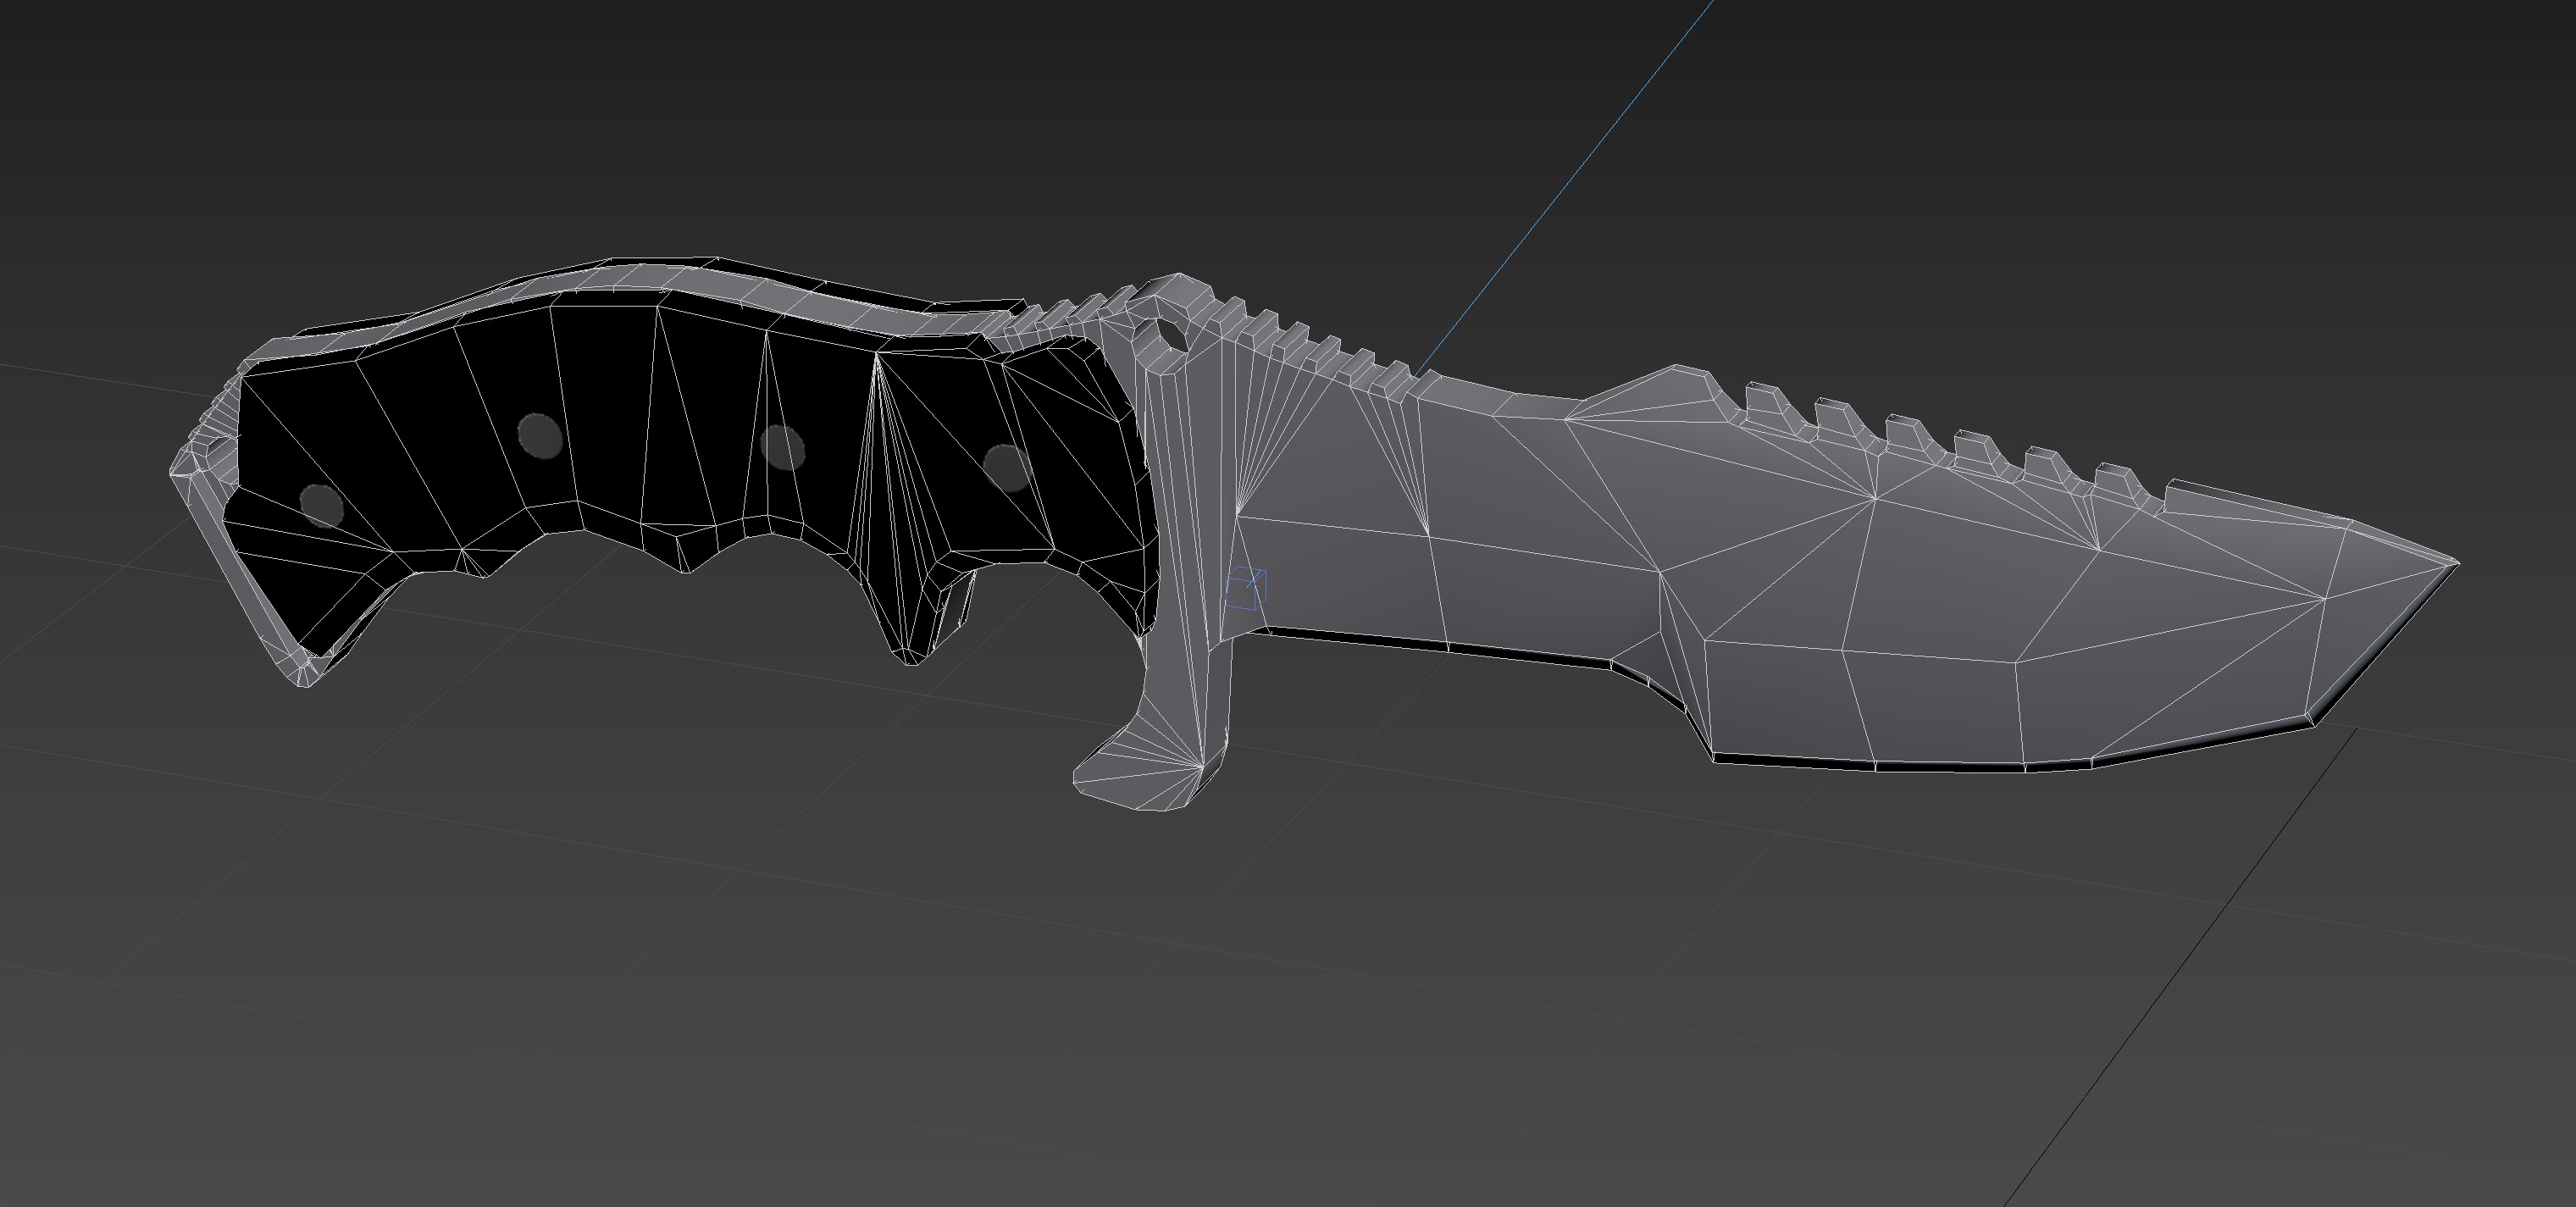Click the handle rivet nearest the pommel
The height and width of the screenshot is (1207, 2576).
pos(322,506)
